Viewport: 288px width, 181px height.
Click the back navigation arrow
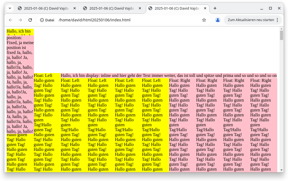(x=10, y=20)
